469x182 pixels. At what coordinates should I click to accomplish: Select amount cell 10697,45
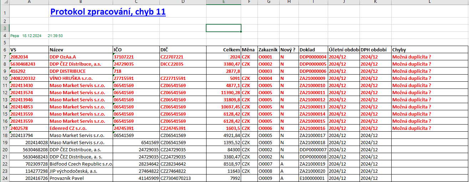(x=224, y=107)
